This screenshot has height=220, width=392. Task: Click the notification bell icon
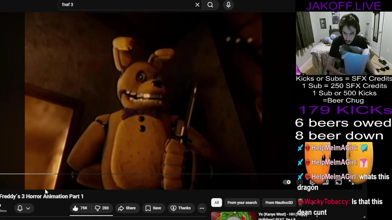tap(20, 208)
